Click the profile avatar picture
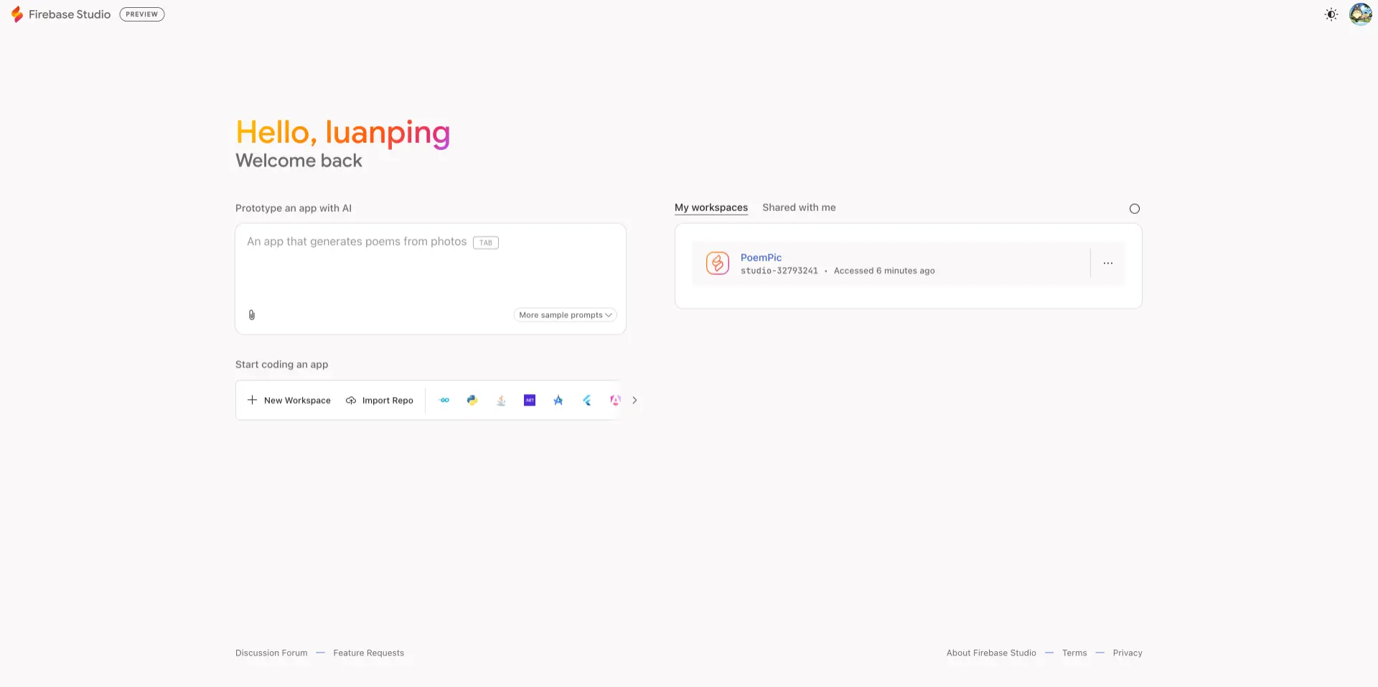The width and height of the screenshot is (1378, 687). point(1361,14)
